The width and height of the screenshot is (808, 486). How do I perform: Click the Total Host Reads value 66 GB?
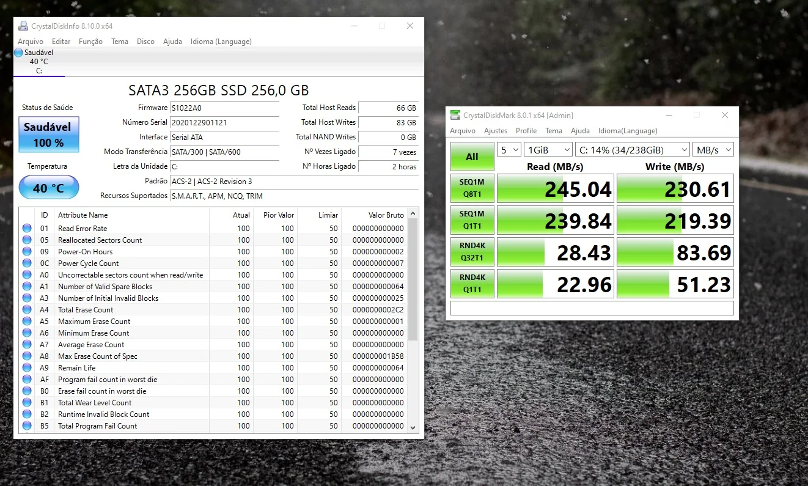click(388, 108)
